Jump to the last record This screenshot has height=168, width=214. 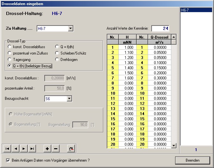(32, 149)
